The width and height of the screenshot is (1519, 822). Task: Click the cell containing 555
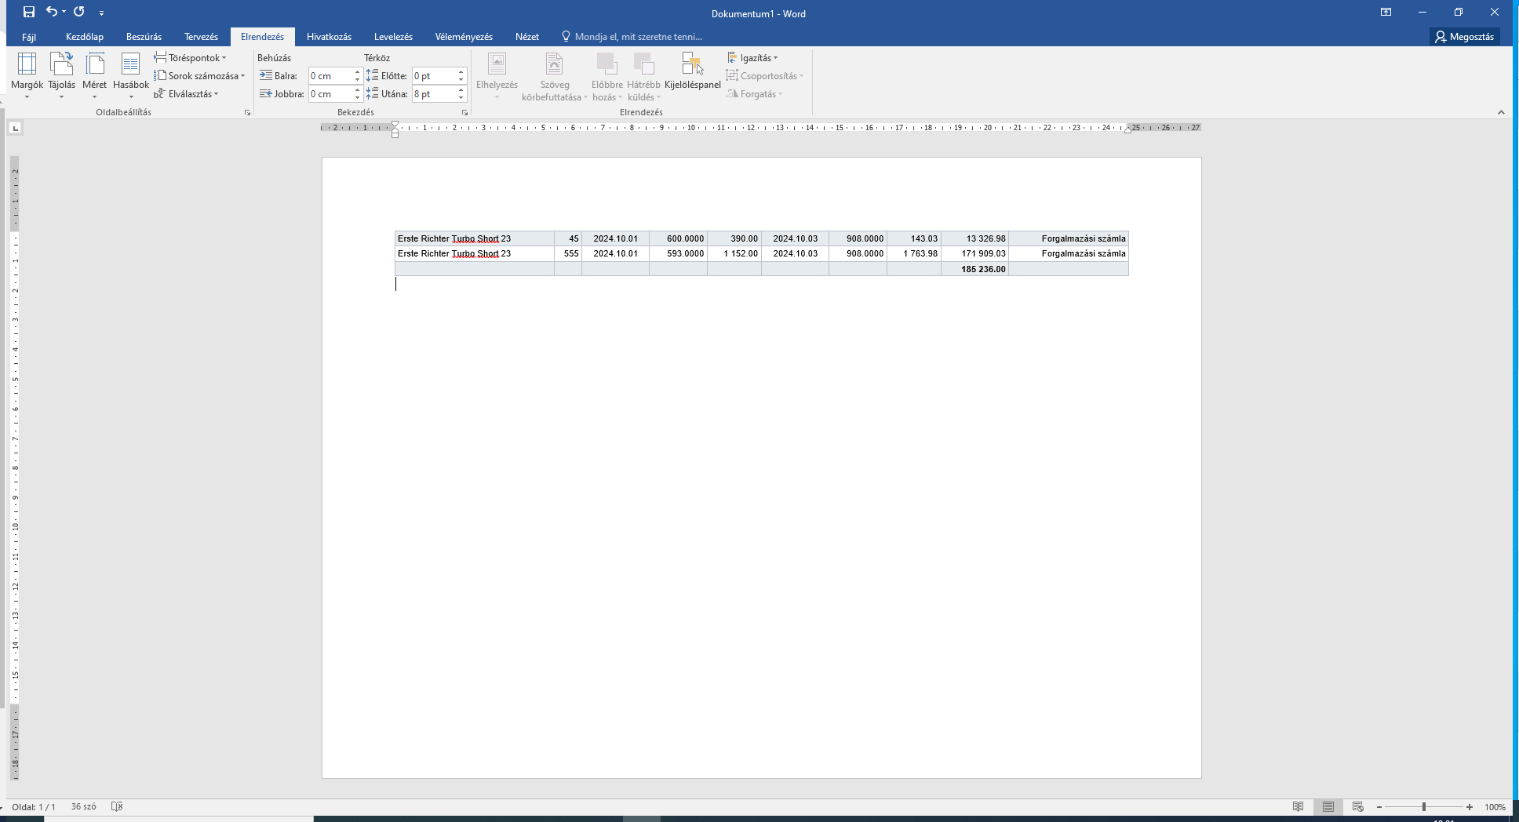[568, 254]
